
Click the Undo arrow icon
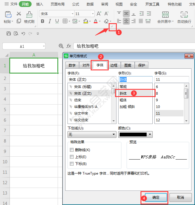coord(23,34)
